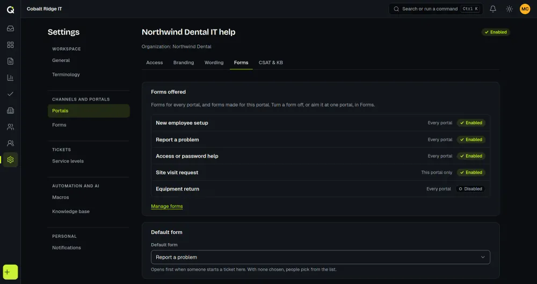Toggle Enabled badge for Site visit request
The height and width of the screenshot is (284, 537).
click(471, 173)
